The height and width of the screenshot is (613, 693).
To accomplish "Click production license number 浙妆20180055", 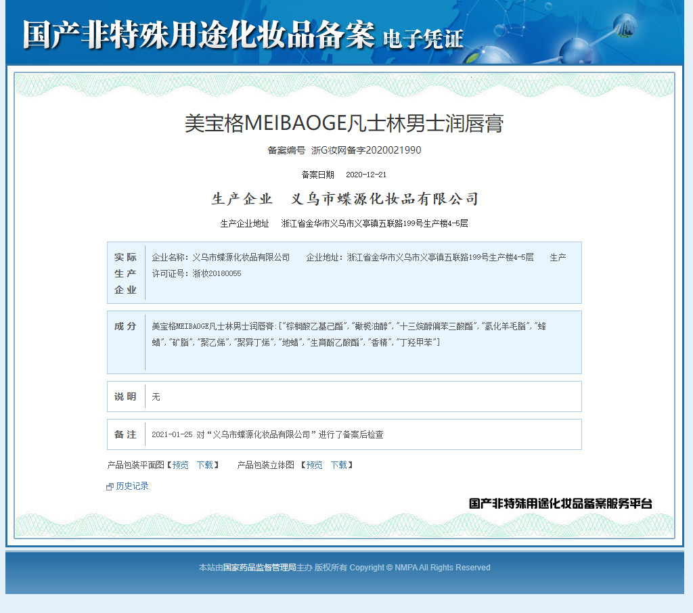I will pos(217,273).
